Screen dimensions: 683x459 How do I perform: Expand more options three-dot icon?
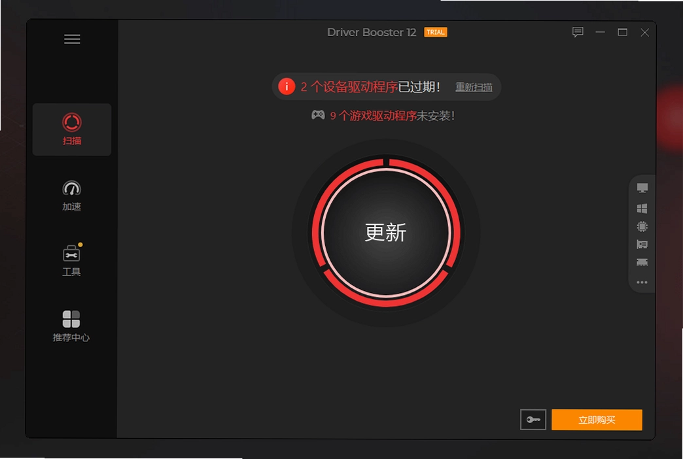coord(642,282)
